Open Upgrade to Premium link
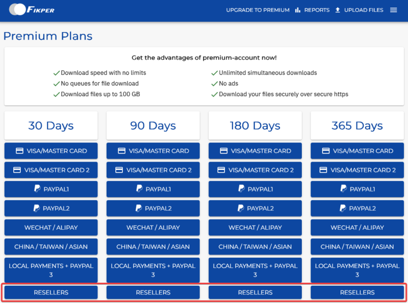Viewport: 408px width, 303px height. [258, 10]
